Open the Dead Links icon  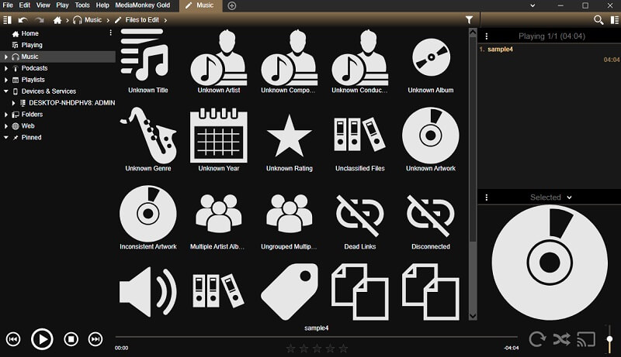(359, 213)
